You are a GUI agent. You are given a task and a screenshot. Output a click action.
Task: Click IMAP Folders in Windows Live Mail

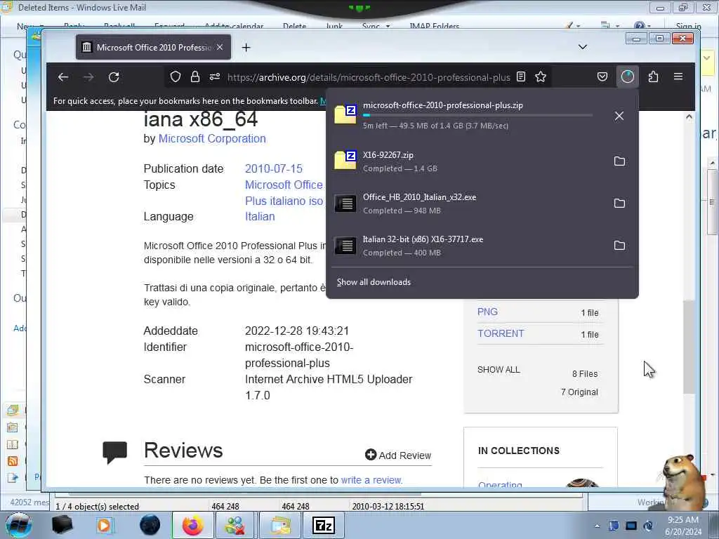tap(434, 26)
